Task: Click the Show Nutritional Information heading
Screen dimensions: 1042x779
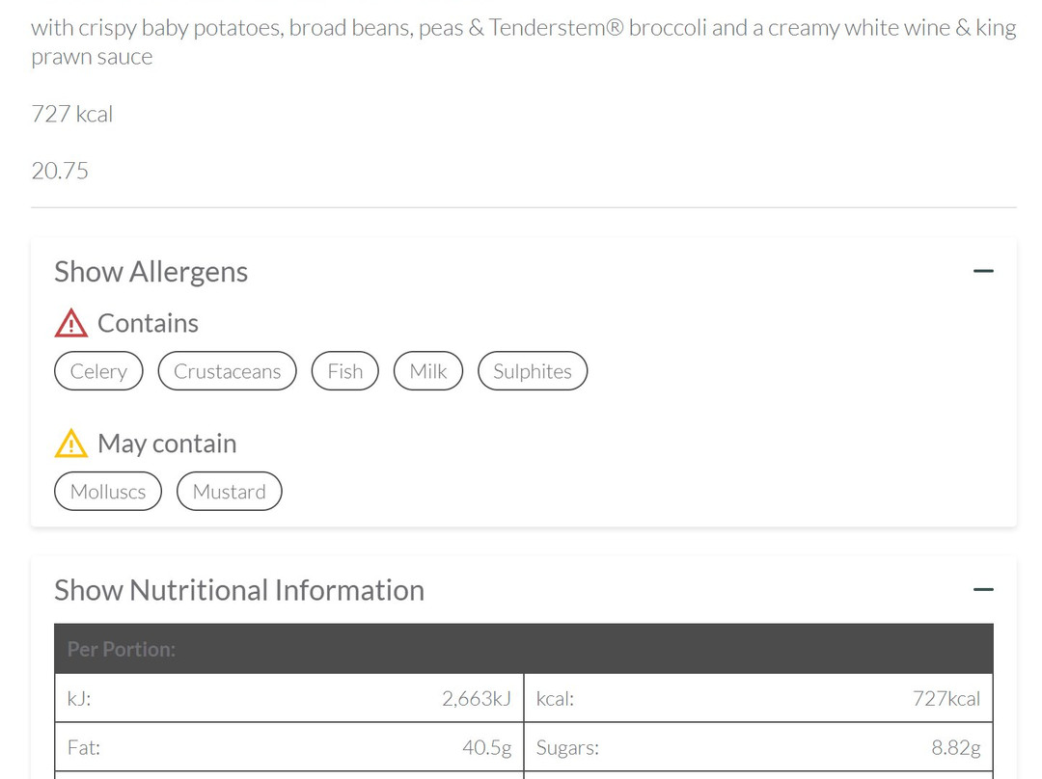Action: pos(239,590)
